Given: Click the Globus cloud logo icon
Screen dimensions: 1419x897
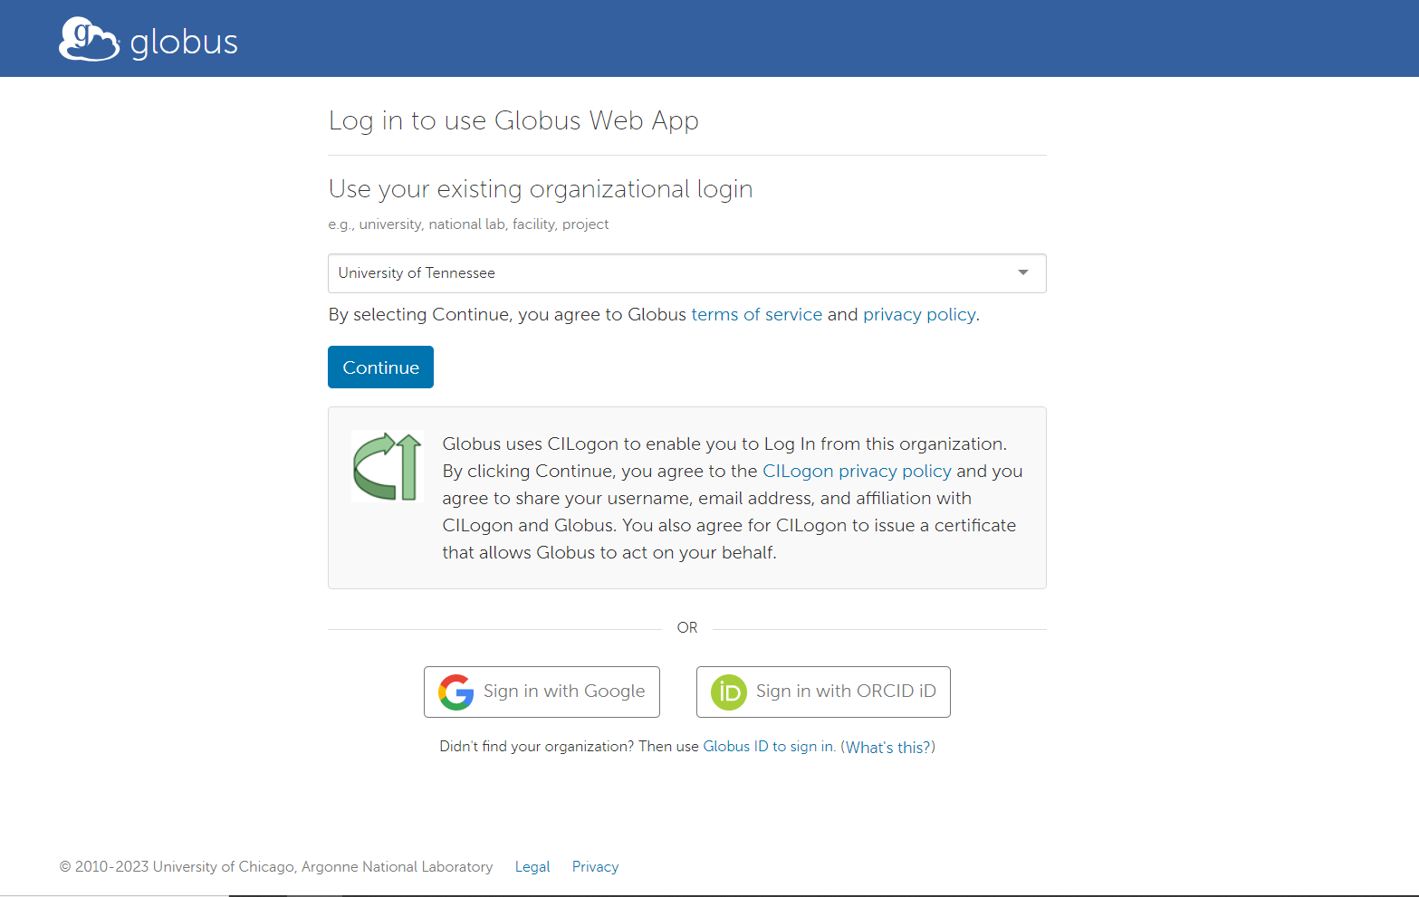Looking at the screenshot, I should click(x=89, y=40).
